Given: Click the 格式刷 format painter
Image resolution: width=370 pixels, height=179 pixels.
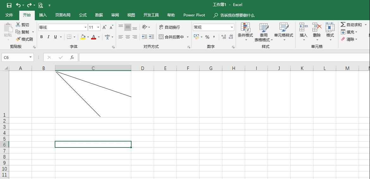Looking at the screenshot, I should pos(24,39).
